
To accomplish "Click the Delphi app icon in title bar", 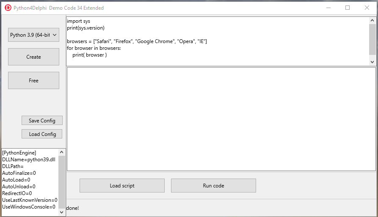I will click(x=8, y=8).
